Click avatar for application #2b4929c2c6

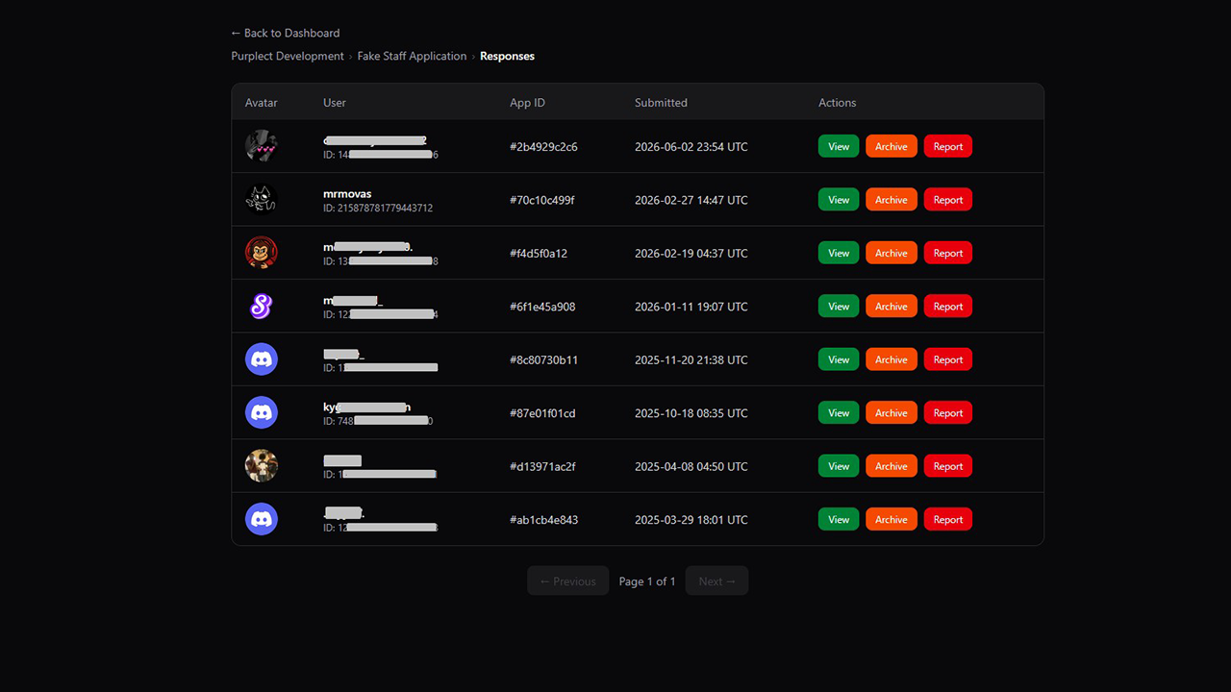(262, 146)
